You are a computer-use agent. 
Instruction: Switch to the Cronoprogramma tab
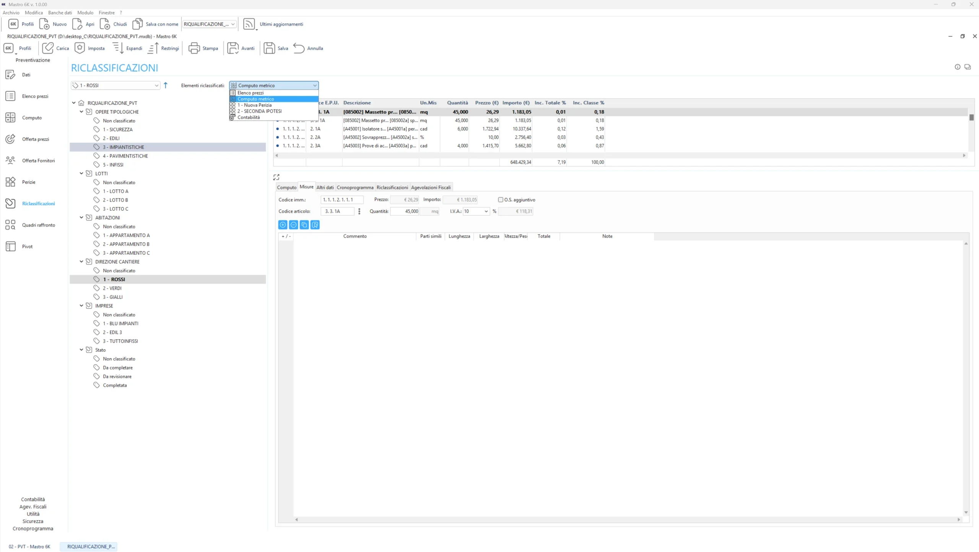tap(355, 187)
